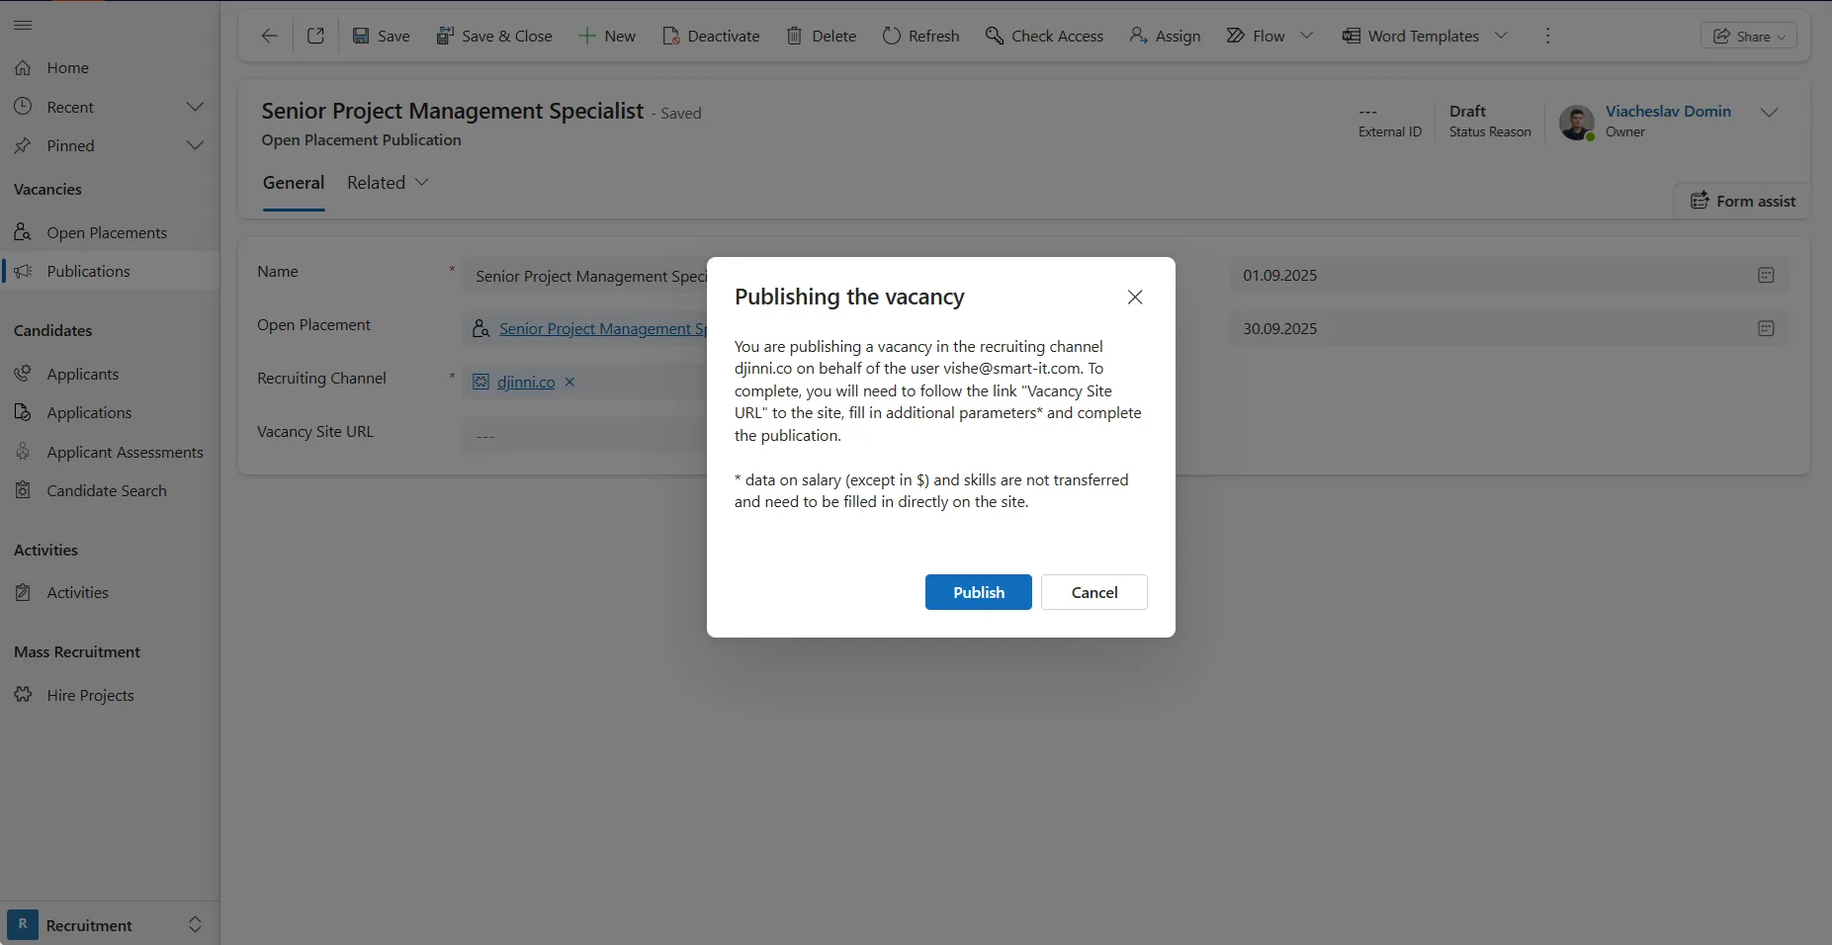Click Check Access in the toolbar
This screenshot has width=1832, height=945.
pyautogui.click(x=1044, y=36)
